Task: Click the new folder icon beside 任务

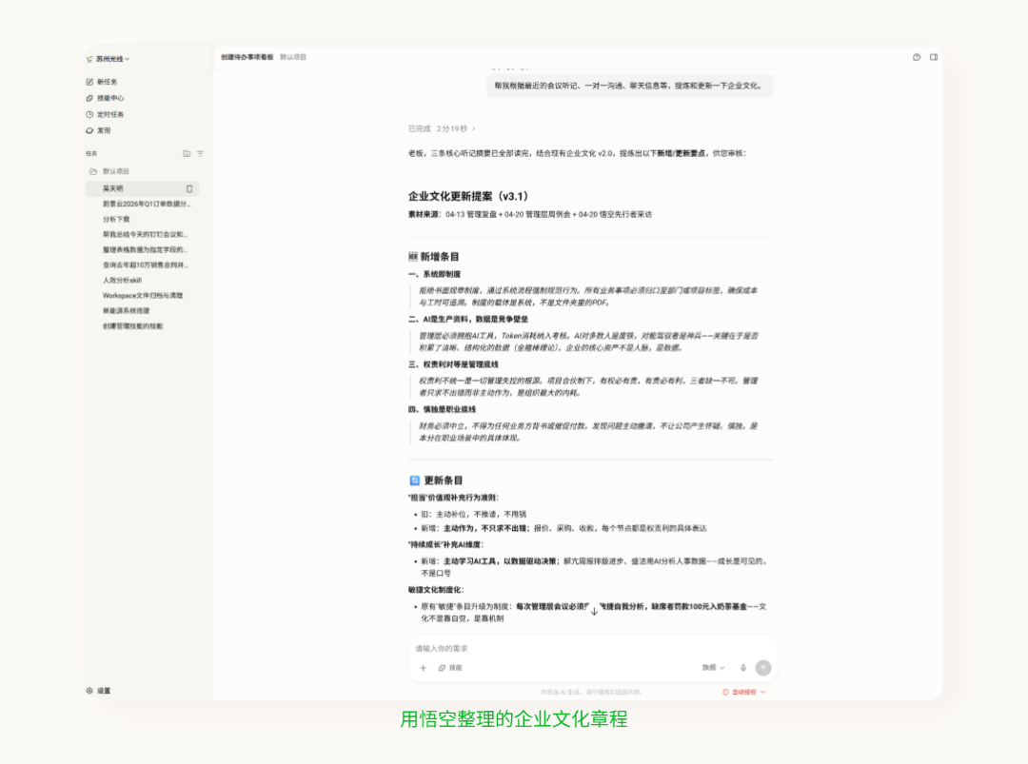Action: pos(187,153)
